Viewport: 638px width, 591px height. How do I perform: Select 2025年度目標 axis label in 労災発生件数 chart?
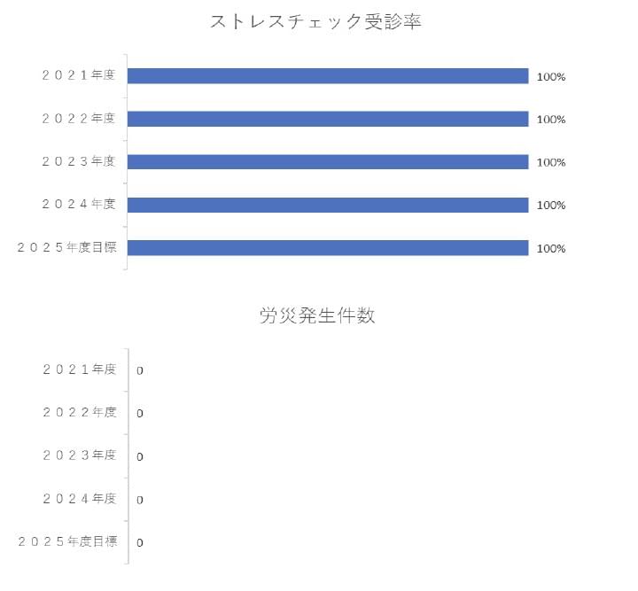click(x=66, y=541)
